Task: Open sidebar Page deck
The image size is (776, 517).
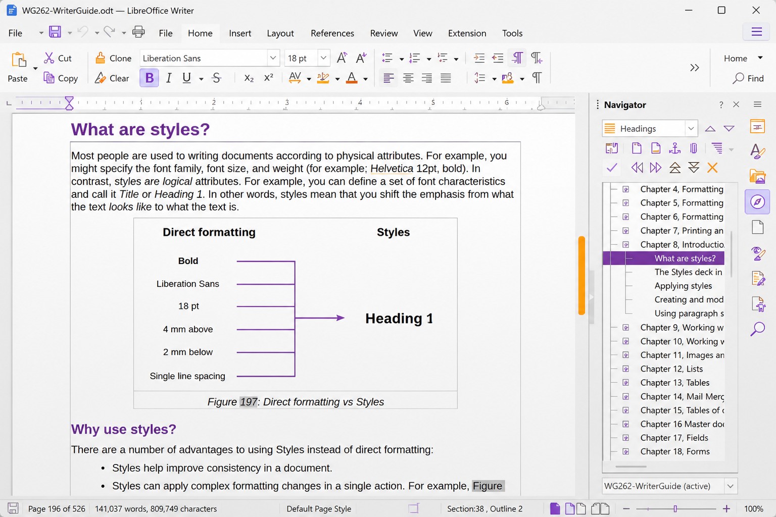Action: coord(757,227)
